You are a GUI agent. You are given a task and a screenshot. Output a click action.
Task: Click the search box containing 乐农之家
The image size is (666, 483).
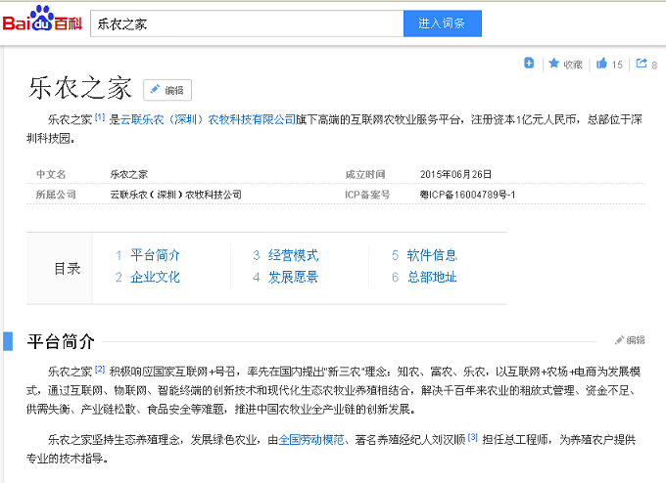247,23
